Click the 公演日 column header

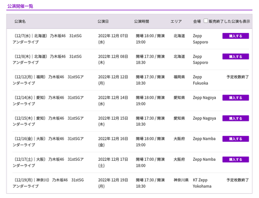(x=103, y=22)
